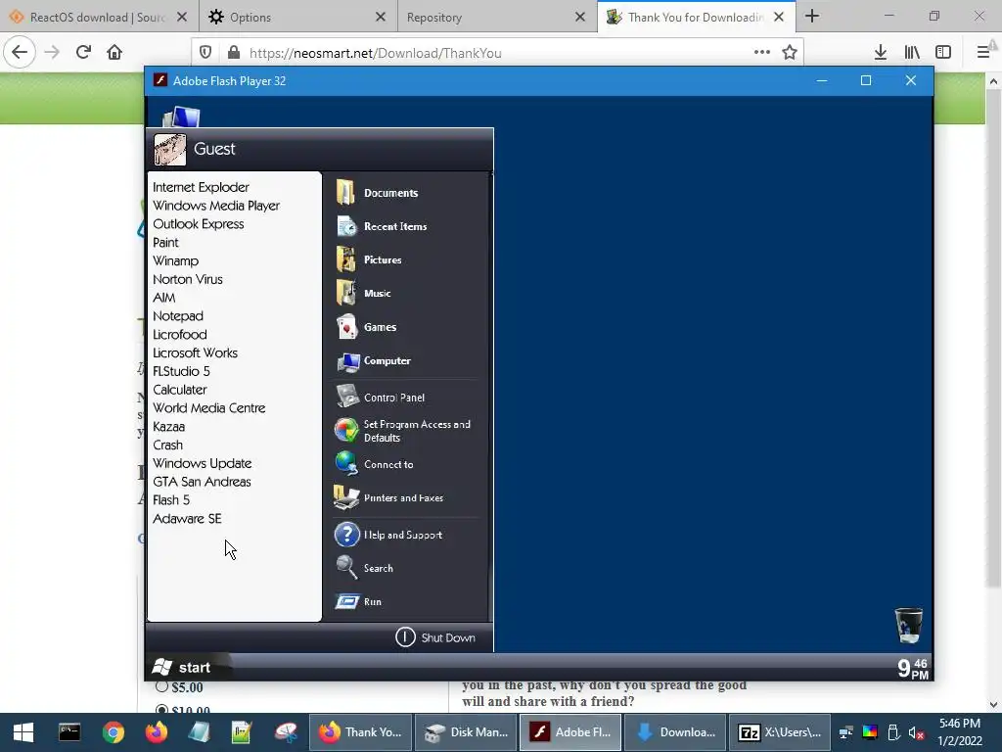The width and height of the screenshot is (1002, 752).
Task: Open Chrome from Windows taskbar
Action: (x=114, y=732)
